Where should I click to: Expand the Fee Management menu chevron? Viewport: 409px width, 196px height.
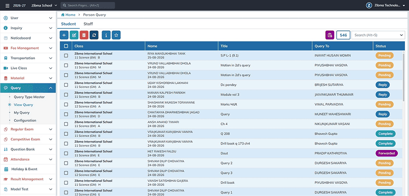click(x=50, y=48)
